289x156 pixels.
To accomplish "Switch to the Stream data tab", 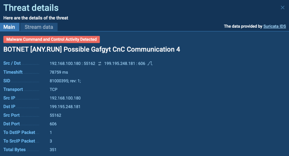I will (x=39, y=27).
